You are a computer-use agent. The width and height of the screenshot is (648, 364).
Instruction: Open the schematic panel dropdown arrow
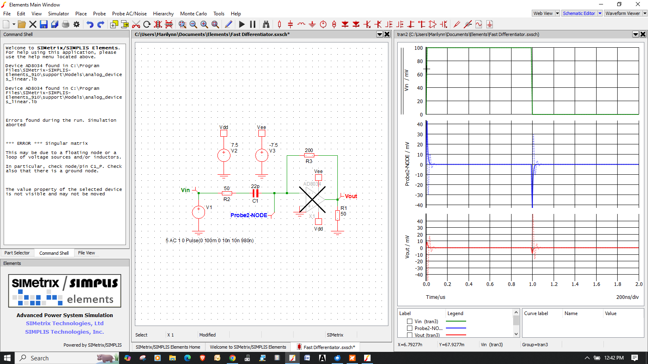tap(380, 34)
